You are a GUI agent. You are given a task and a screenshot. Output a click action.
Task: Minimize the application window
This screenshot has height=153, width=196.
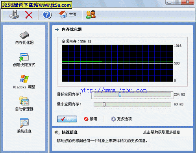pyautogui.click(x=170, y=2)
